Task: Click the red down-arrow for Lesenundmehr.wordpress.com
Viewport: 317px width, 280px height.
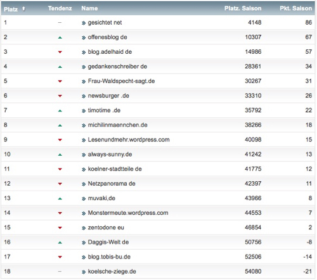Action: pos(60,140)
